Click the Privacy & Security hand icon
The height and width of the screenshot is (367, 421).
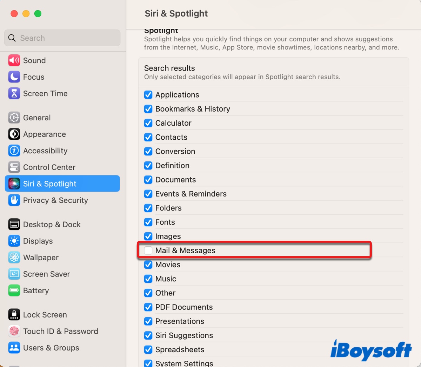[x=14, y=200]
